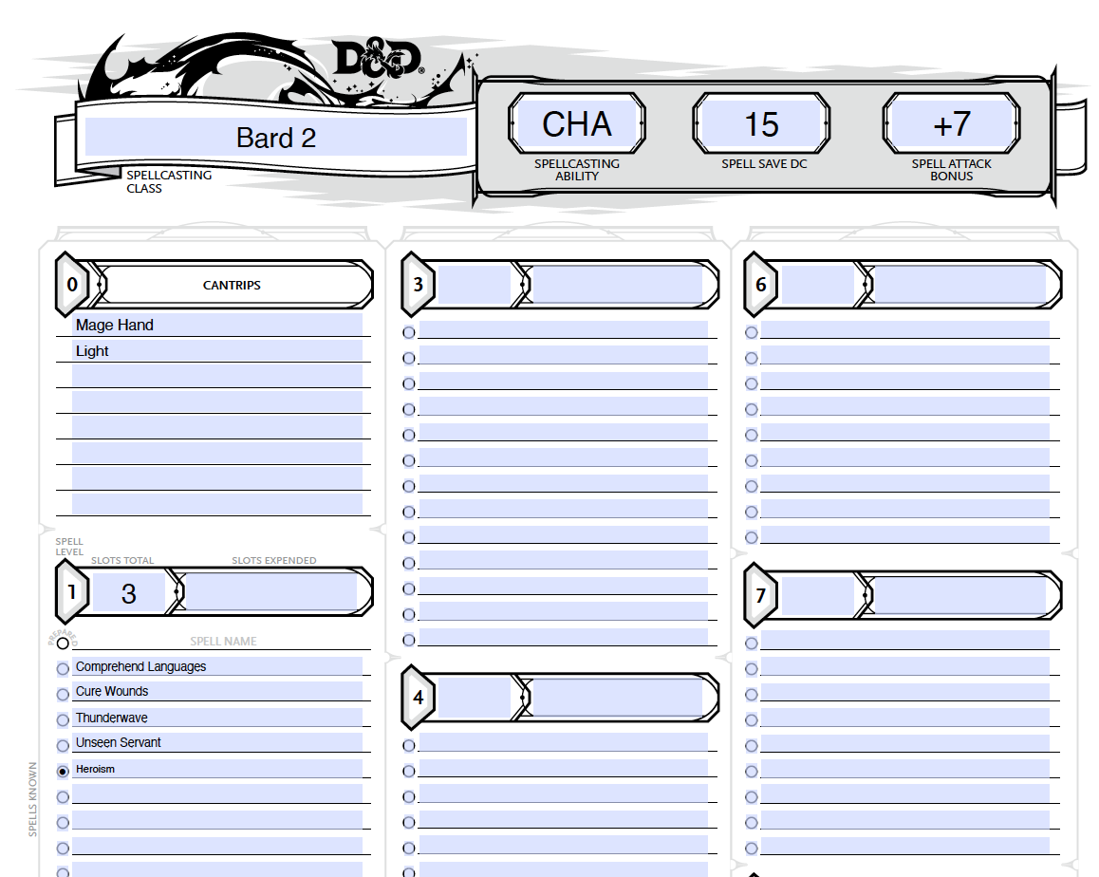Click the spell level 7 badge
1099x877 pixels.
pos(760,595)
